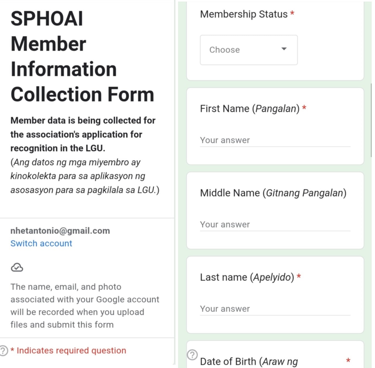Click the nhetantonio@gmail.com account email
Image resolution: width=375 pixels, height=368 pixels.
60,231
